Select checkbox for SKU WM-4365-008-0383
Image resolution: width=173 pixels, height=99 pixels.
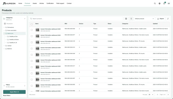[x=32, y=61]
